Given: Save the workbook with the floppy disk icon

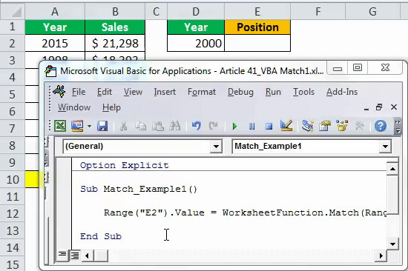Looking at the screenshot, I should coord(102,127).
